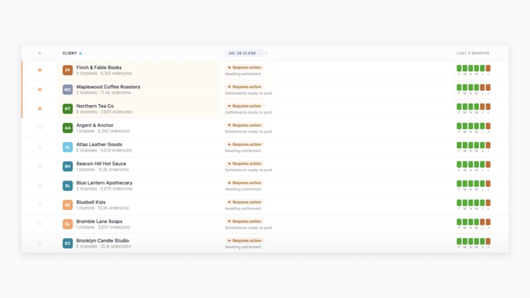Open the FF avatar for Finch & Fable Books

(x=68, y=70)
